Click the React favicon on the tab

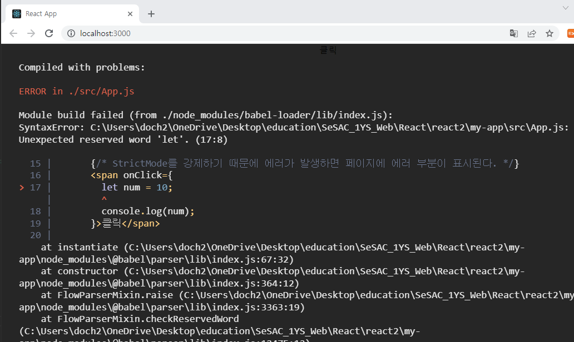click(17, 14)
